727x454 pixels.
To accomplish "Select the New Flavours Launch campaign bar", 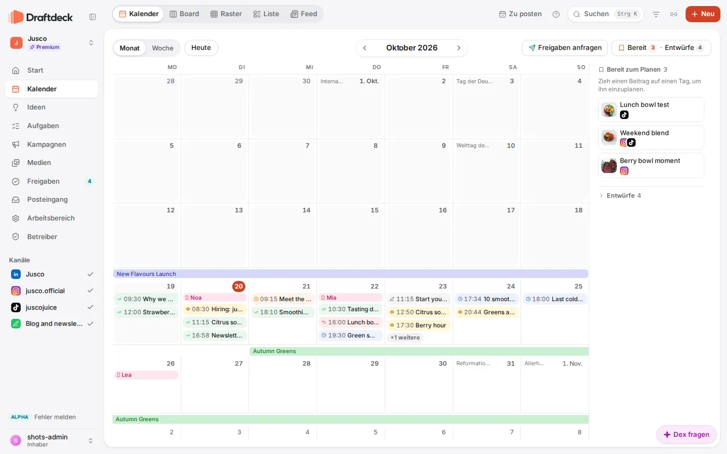I will point(350,274).
